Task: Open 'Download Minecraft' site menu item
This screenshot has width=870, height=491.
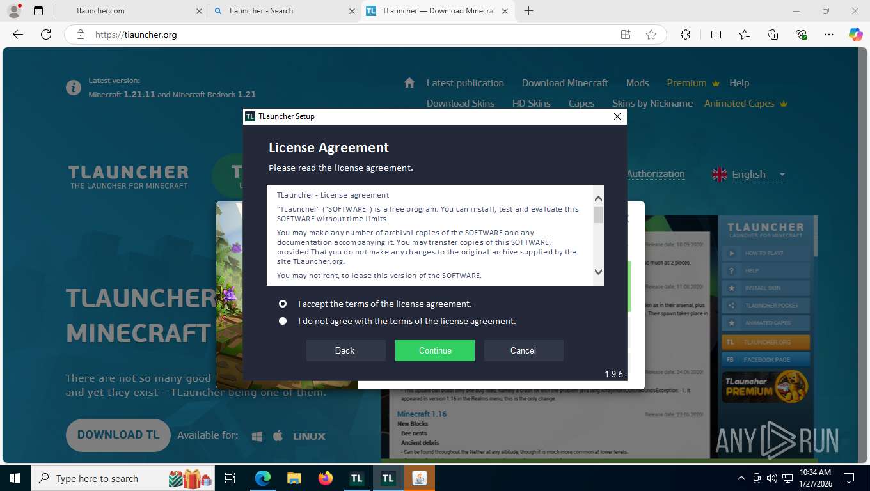Action: tap(565, 83)
